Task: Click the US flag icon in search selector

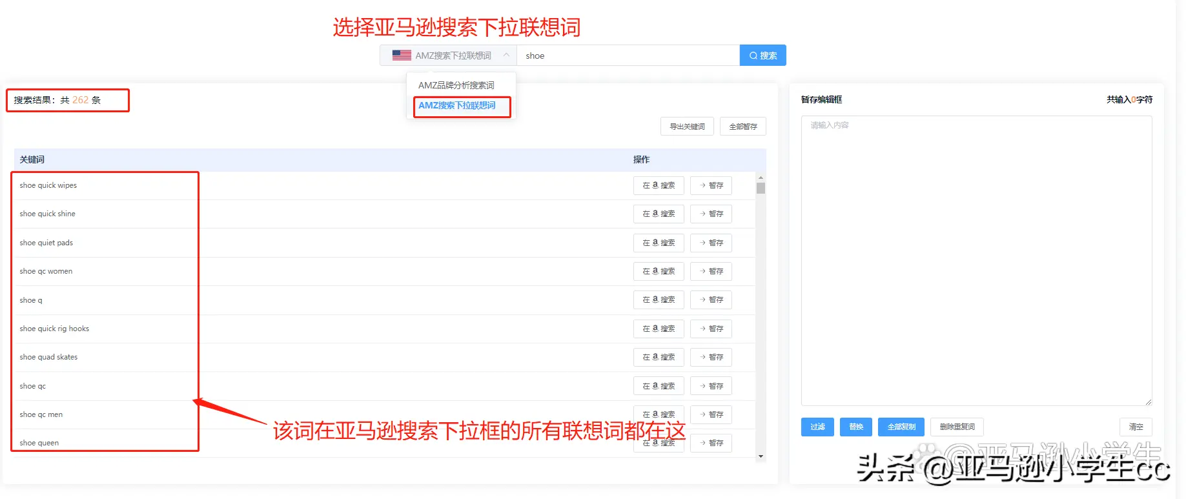Action: [402, 56]
